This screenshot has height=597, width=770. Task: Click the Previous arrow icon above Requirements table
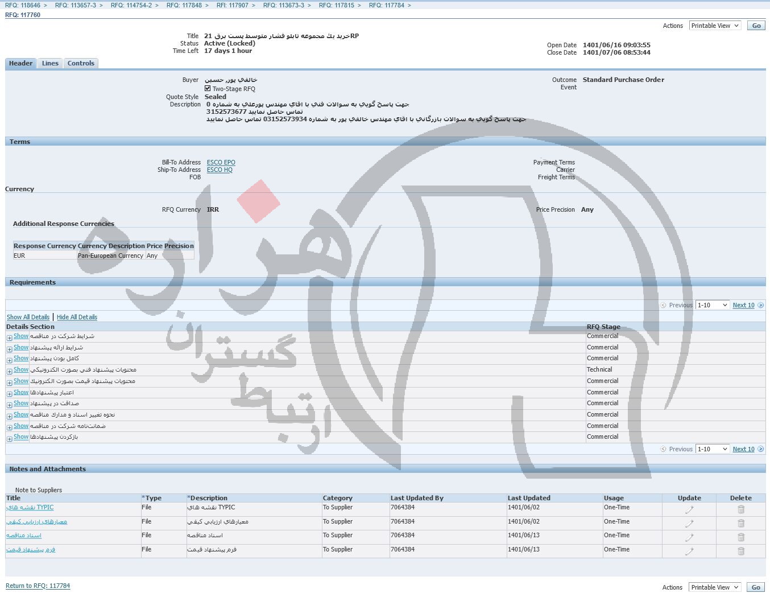(x=663, y=306)
